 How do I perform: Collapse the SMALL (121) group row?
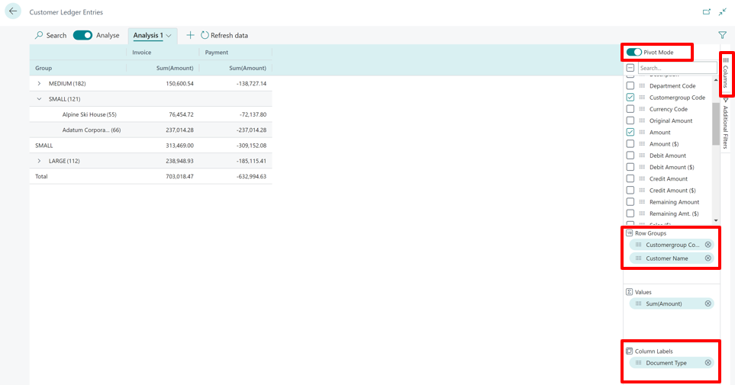coord(39,99)
